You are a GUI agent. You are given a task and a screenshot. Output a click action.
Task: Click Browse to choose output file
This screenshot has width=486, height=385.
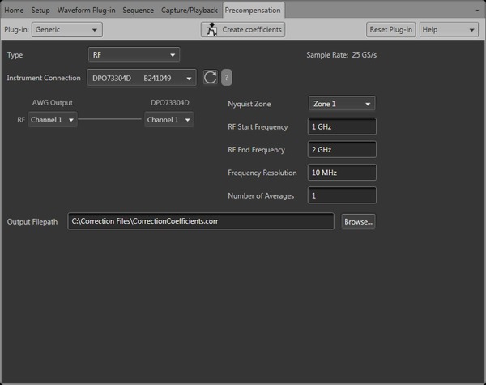pyautogui.click(x=358, y=221)
